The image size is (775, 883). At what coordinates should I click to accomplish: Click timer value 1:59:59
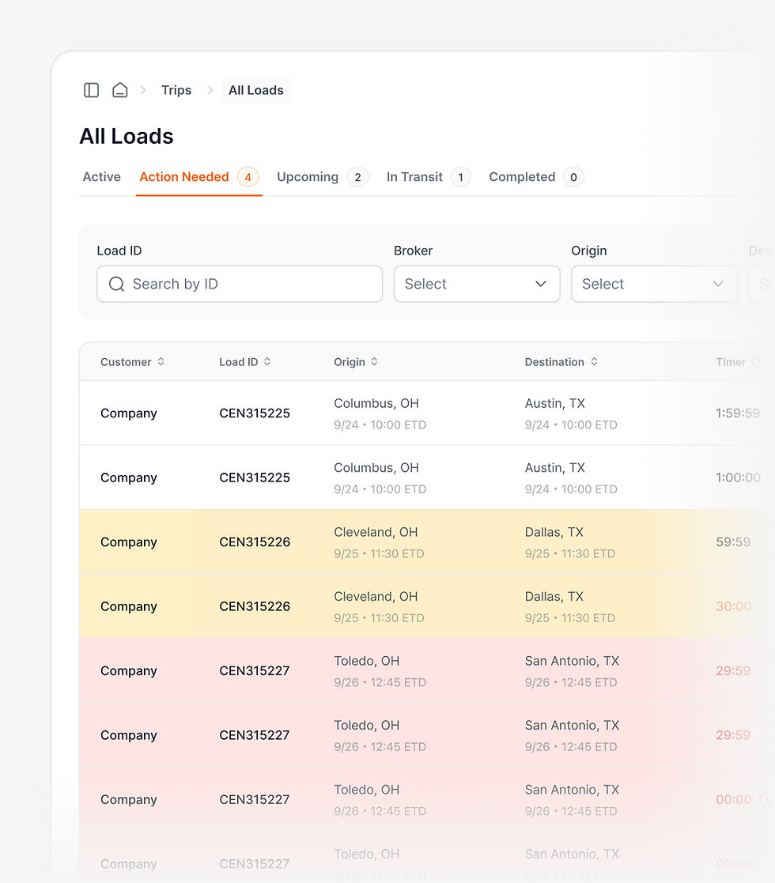click(x=738, y=413)
